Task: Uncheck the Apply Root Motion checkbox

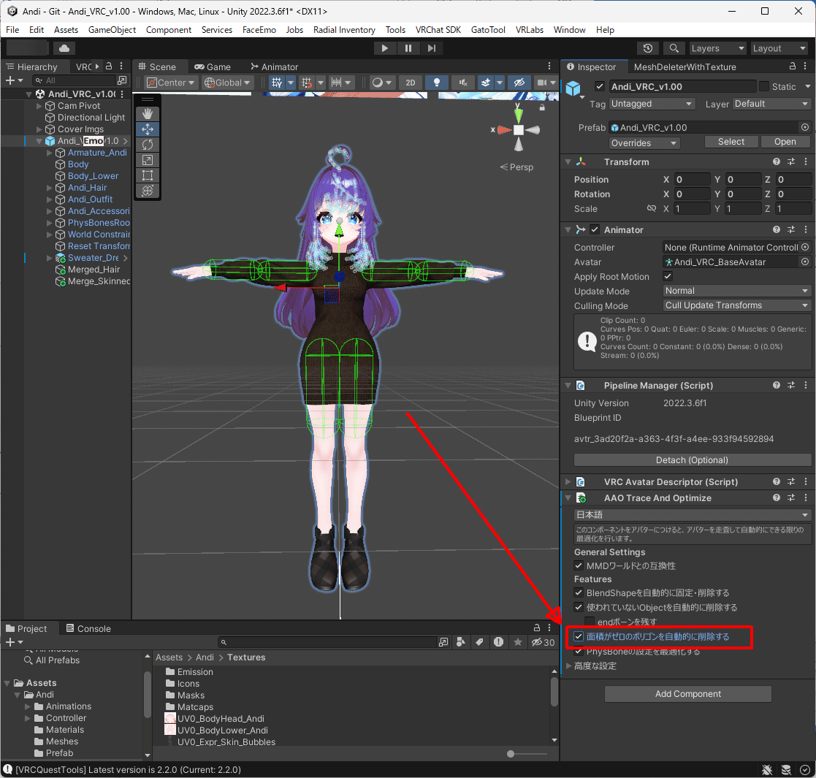Action: click(668, 276)
